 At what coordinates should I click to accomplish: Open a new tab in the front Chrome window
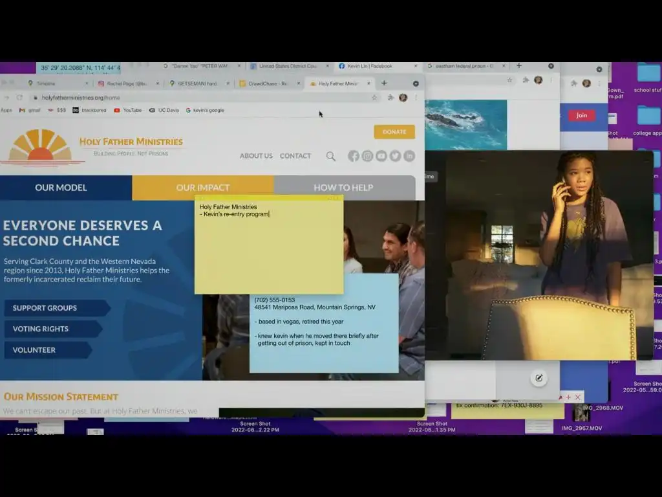pyautogui.click(x=384, y=83)
